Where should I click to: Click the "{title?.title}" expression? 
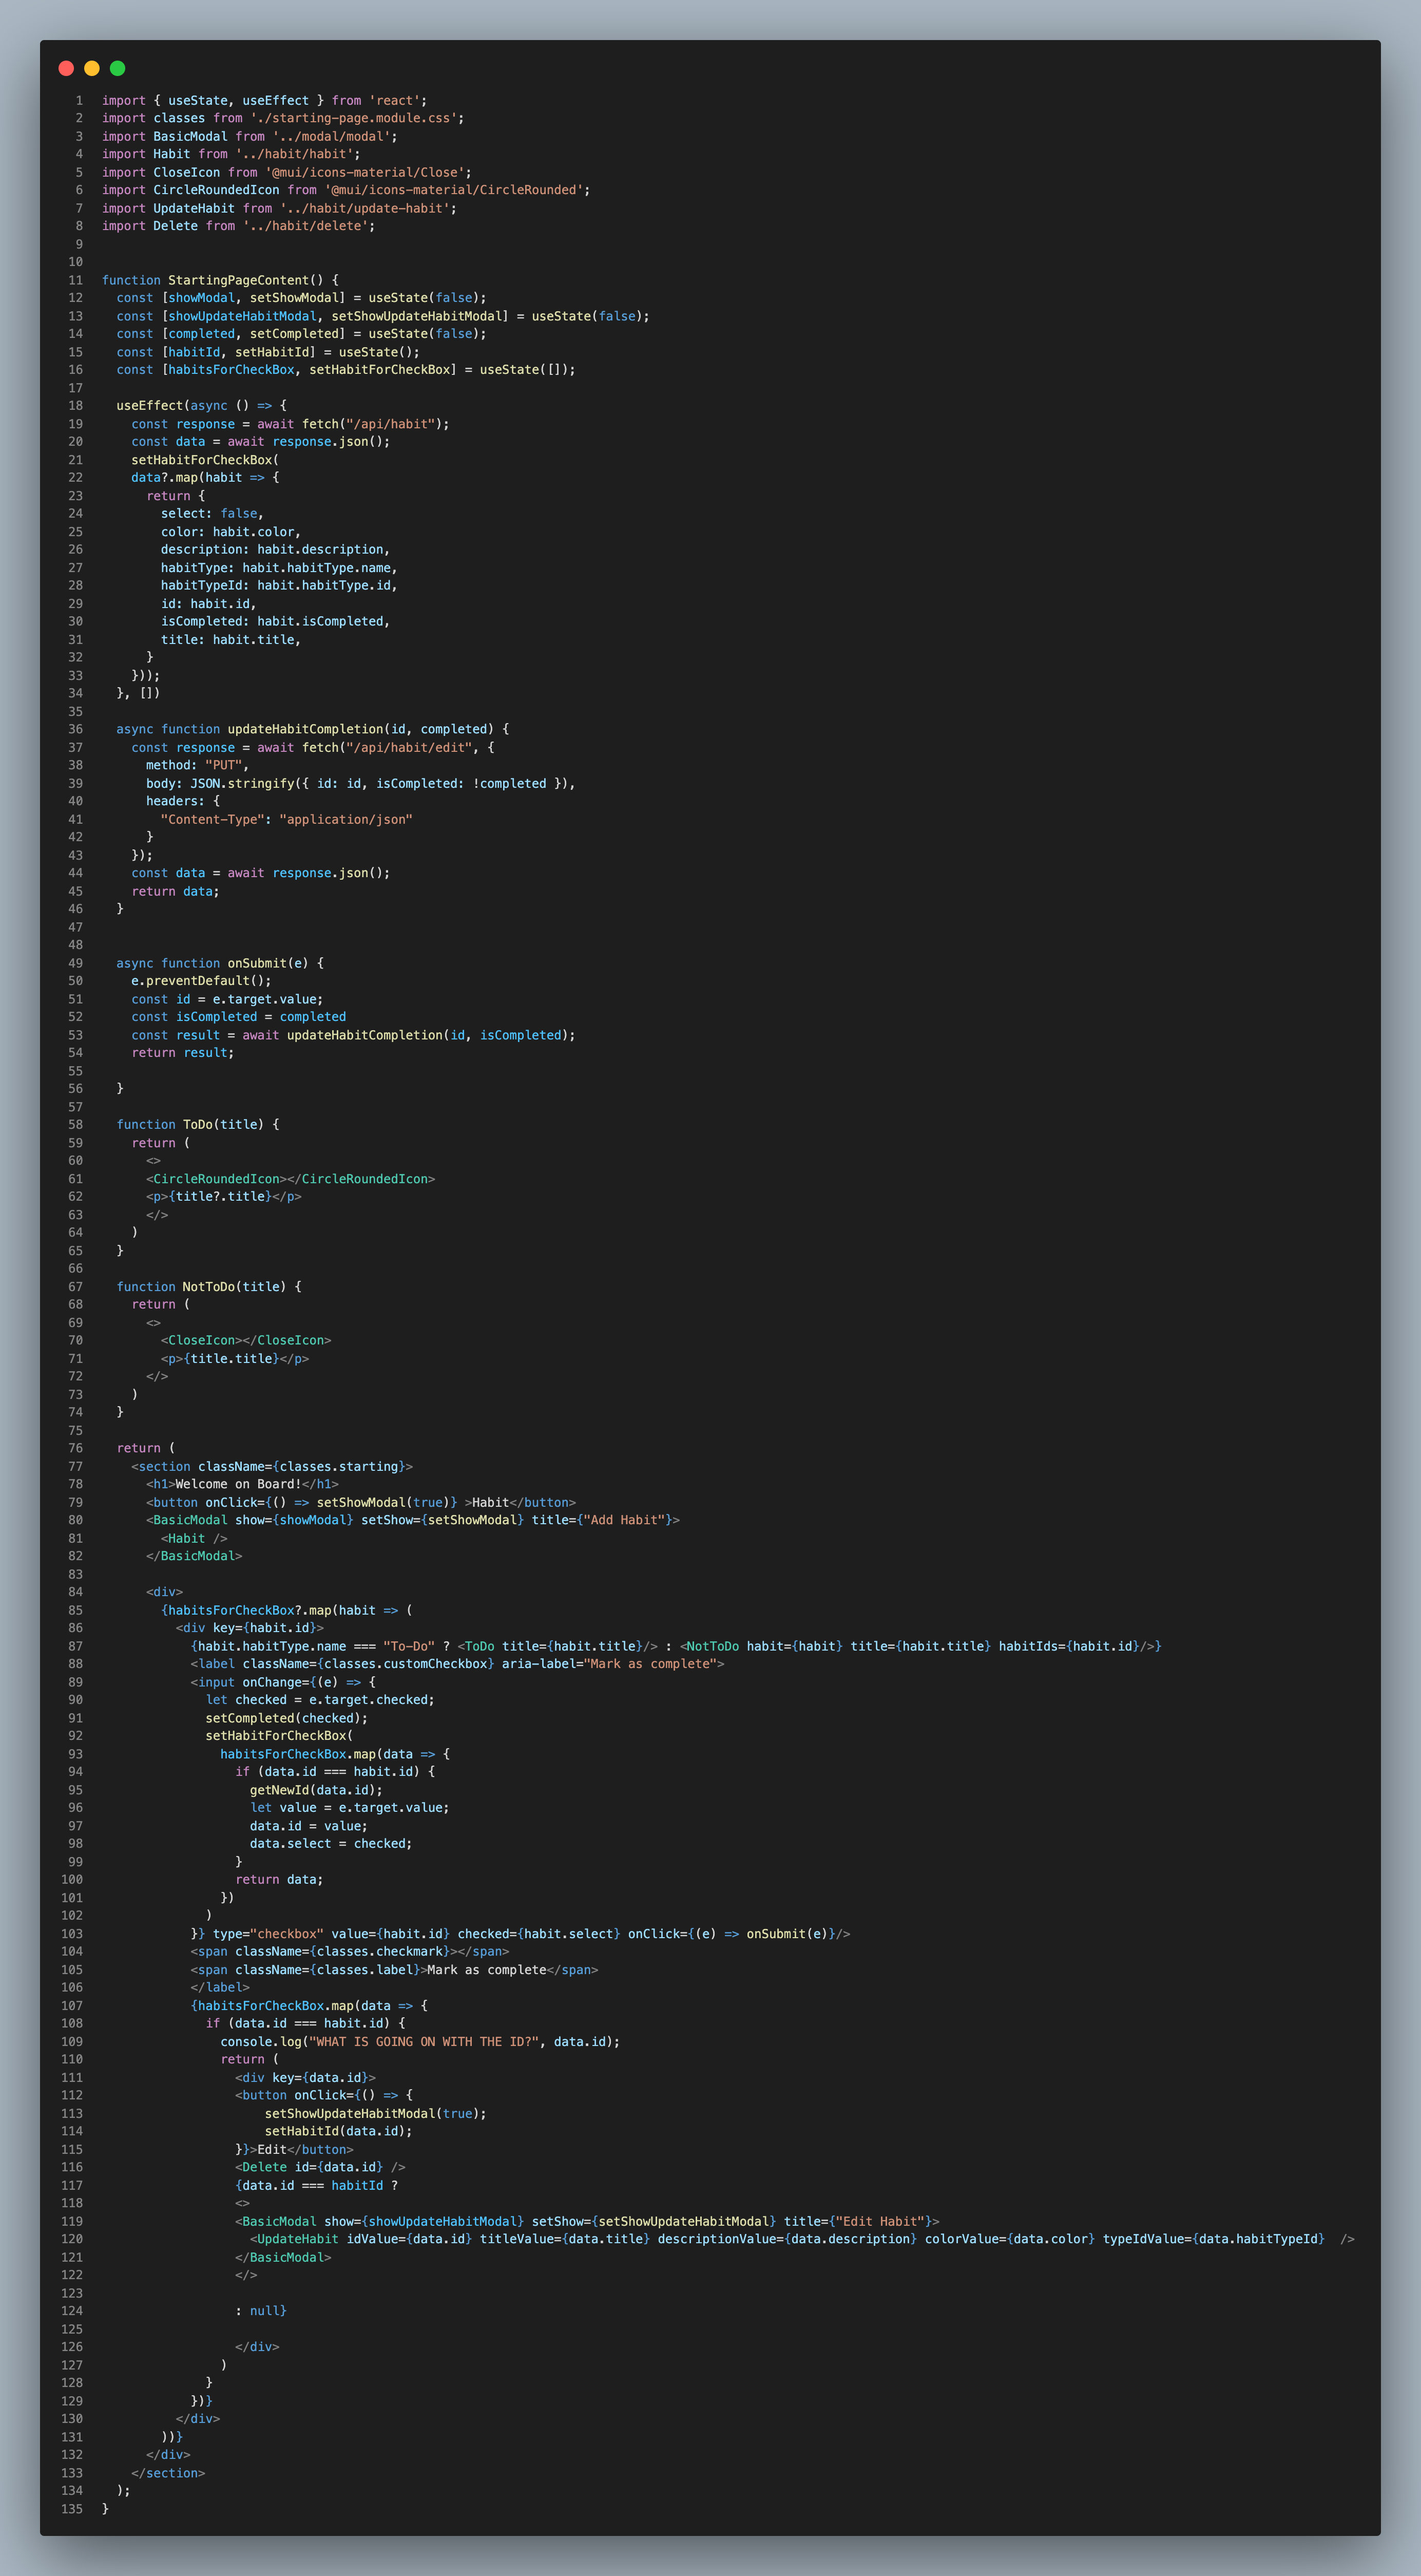[x=220, y=1198]
